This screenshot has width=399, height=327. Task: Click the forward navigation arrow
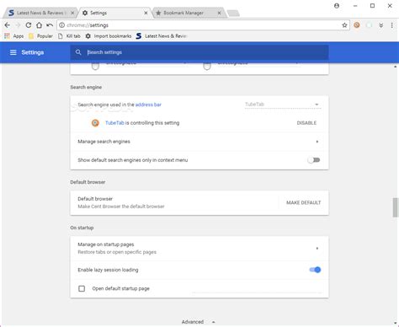[18, 25]
